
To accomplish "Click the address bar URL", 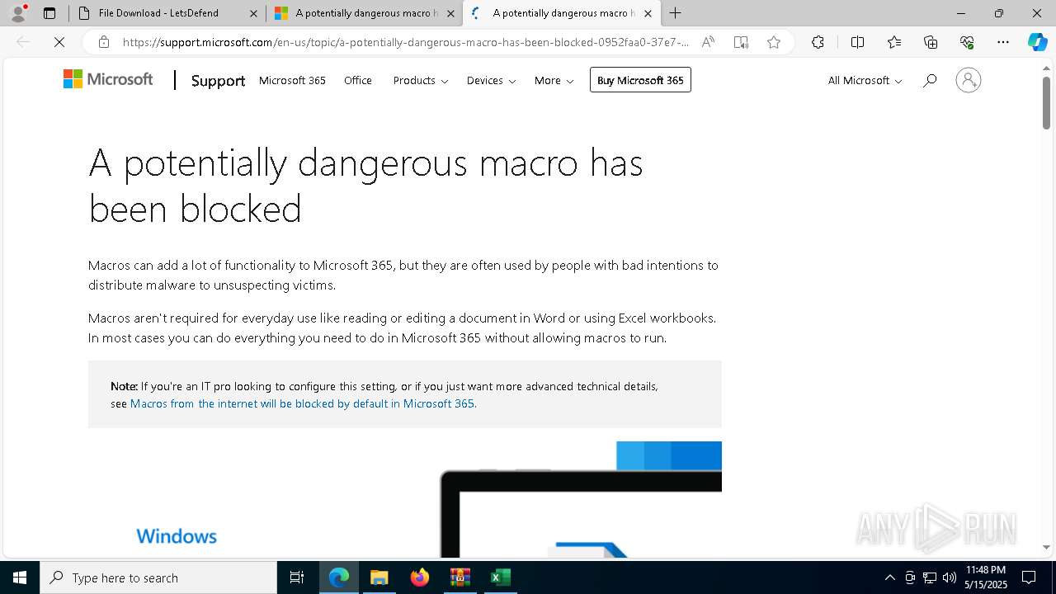I will 405,42.
